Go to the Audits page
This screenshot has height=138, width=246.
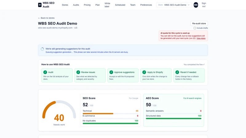pyautogui.click(x=76, y=5)
